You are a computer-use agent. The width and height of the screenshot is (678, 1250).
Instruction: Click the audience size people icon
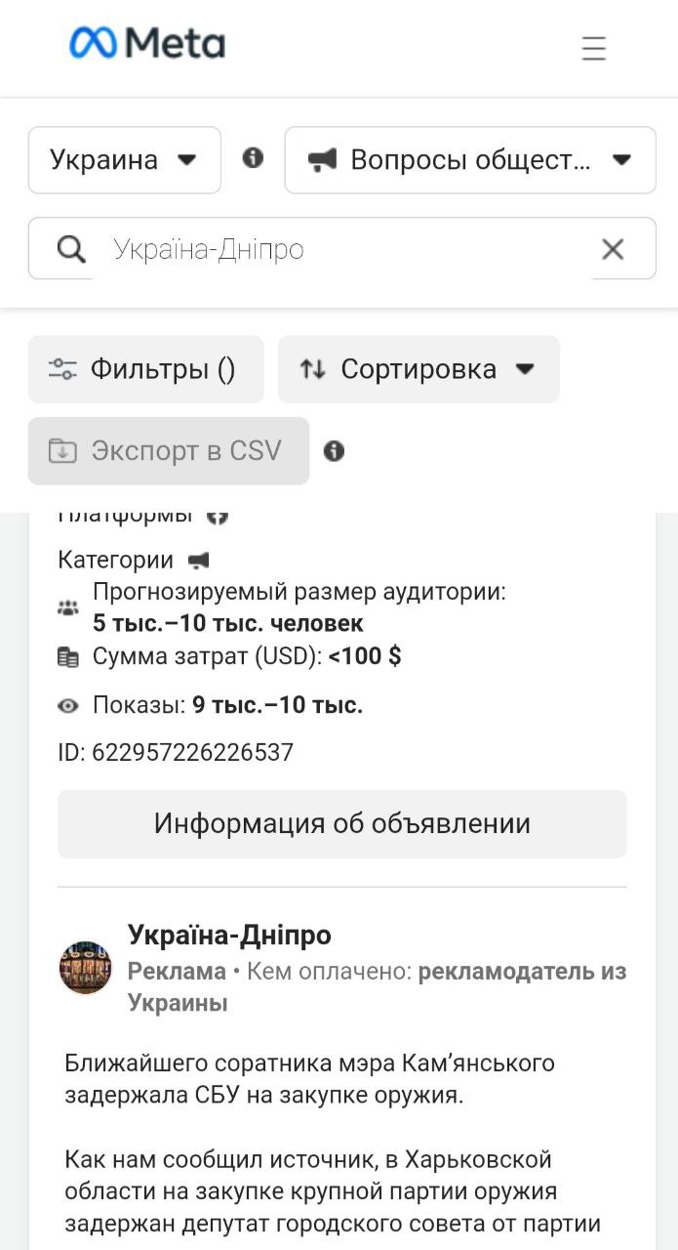click(x=67, y=607)
